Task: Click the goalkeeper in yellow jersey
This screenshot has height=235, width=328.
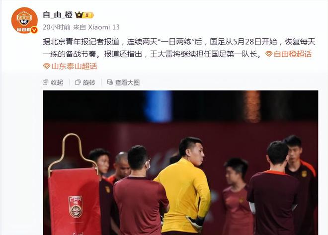Action: pyautogui.click(x=184, y=185)
